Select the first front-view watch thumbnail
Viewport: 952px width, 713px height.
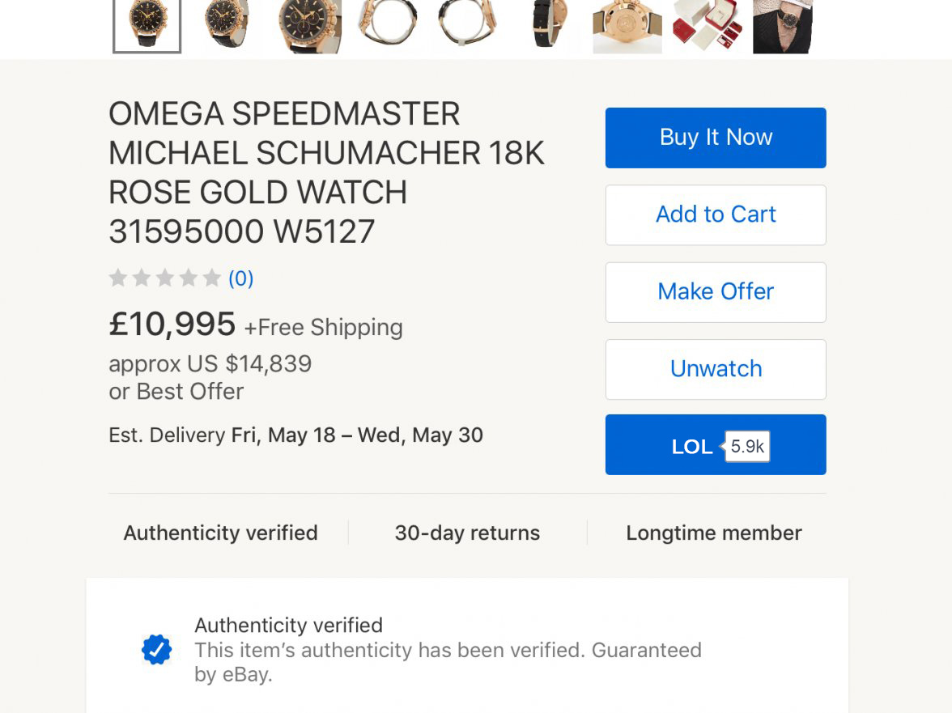[147, 26]
